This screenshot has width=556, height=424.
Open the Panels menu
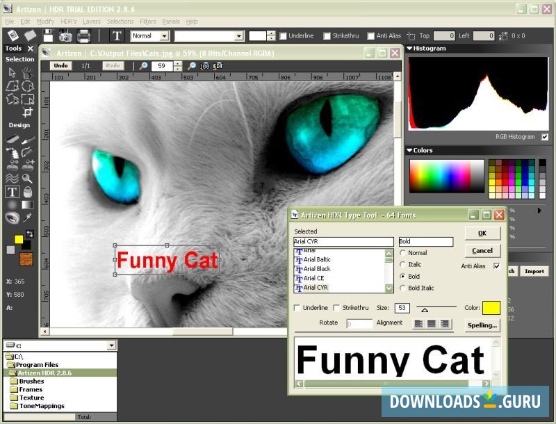(x=171, y=22)
